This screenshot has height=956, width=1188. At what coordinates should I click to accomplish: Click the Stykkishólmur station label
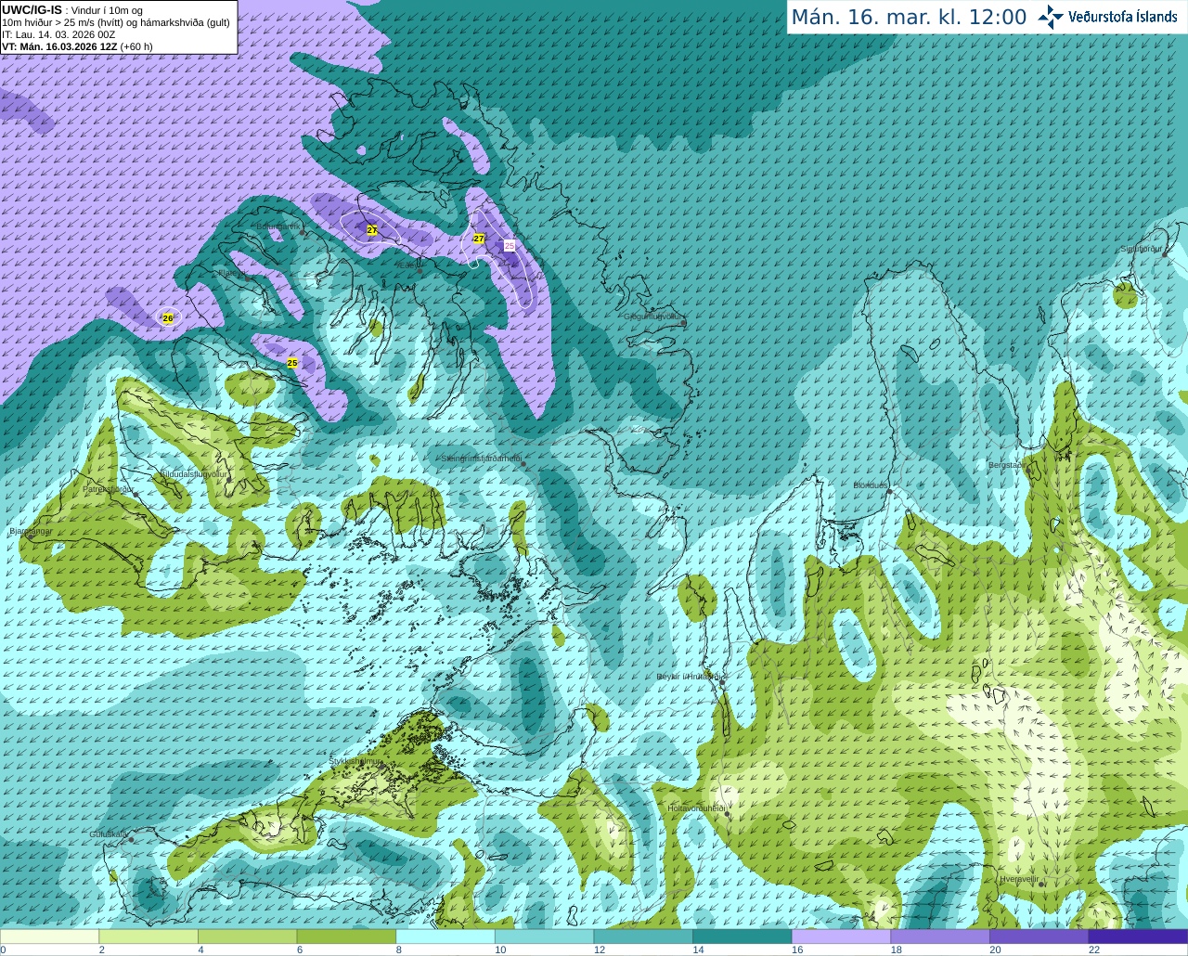(x=355, y=761)
